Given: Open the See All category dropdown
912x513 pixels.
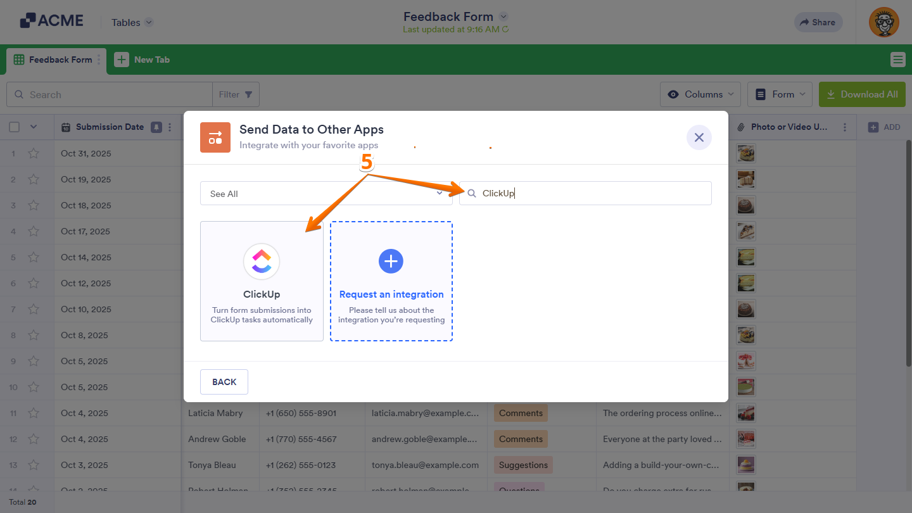Looking at the screenshot, I should coord(326,193).
